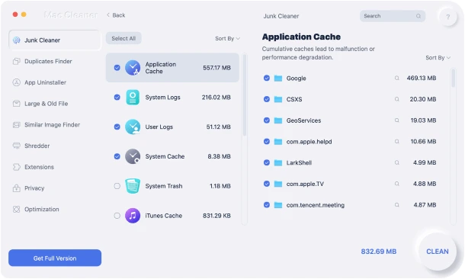Image resolution: width=465 pixels, height=279 pixels.
Task: Click the round CLEAN button
Action: (x=437, y=252)
